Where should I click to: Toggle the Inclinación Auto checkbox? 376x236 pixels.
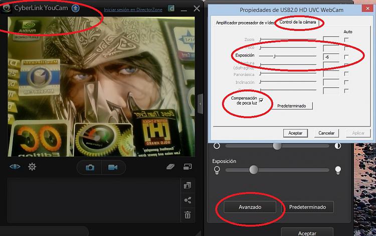[x=346, y=82]
